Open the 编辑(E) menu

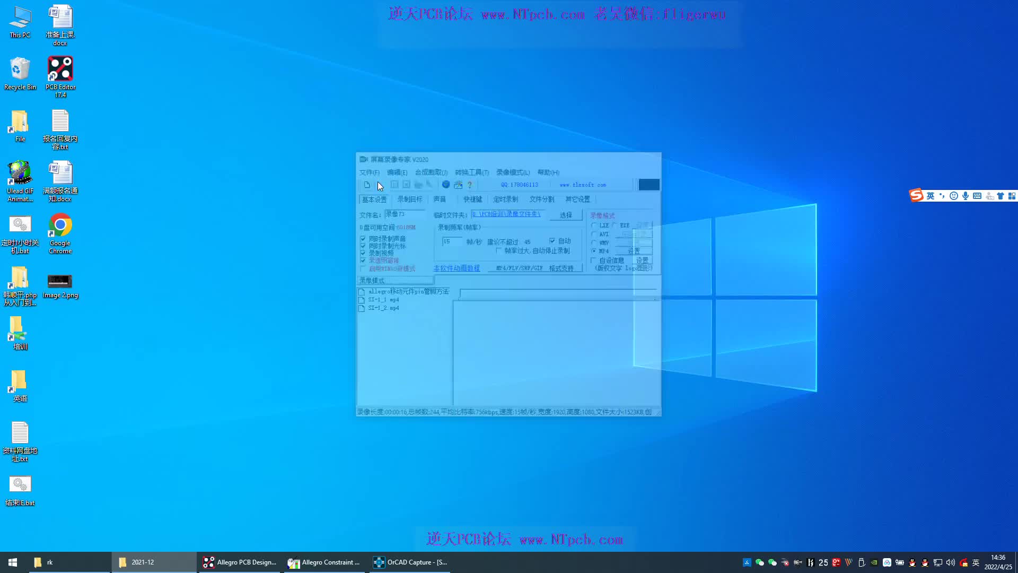coord(397,172)
